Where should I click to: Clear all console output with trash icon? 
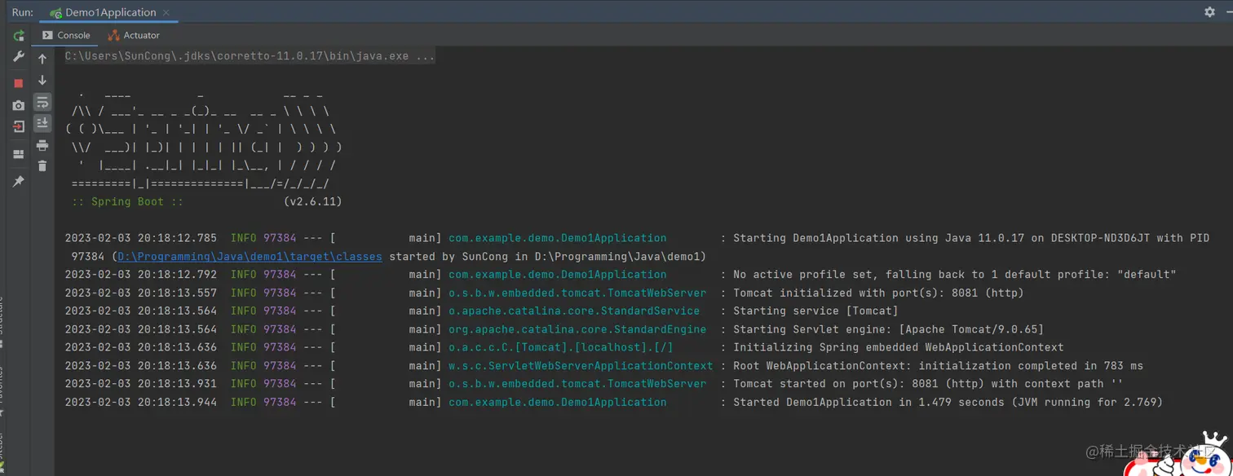pos(42,165)
